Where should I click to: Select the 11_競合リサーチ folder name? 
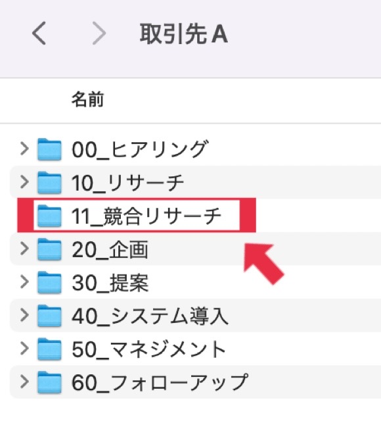pos(146,216)
